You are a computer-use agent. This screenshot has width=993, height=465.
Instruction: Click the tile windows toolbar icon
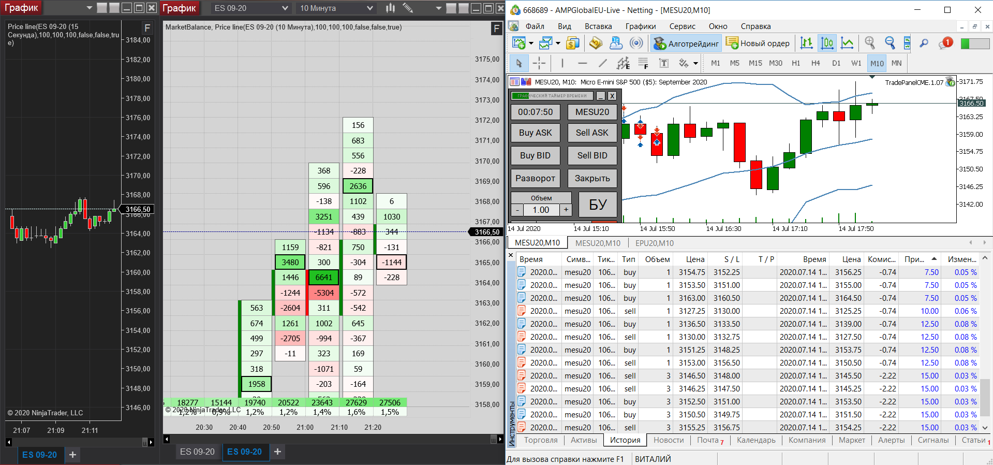pos(907,43)
